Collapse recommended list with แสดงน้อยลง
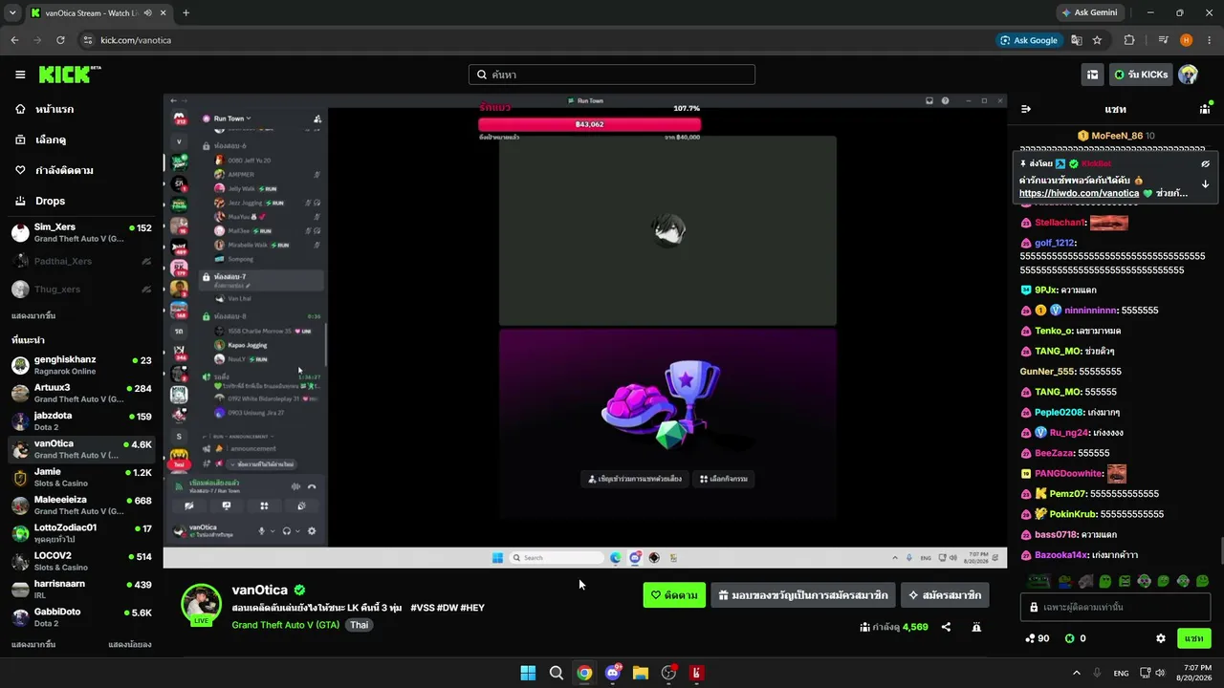This screenshot has width=1224, height=688. (x=130, y=645)
